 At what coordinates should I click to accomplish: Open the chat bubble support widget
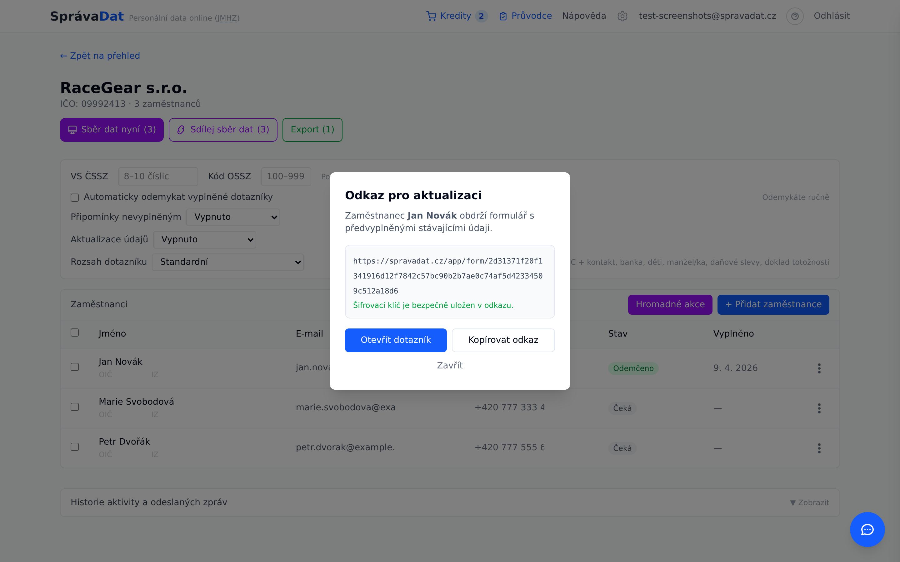tap(867, 529)
